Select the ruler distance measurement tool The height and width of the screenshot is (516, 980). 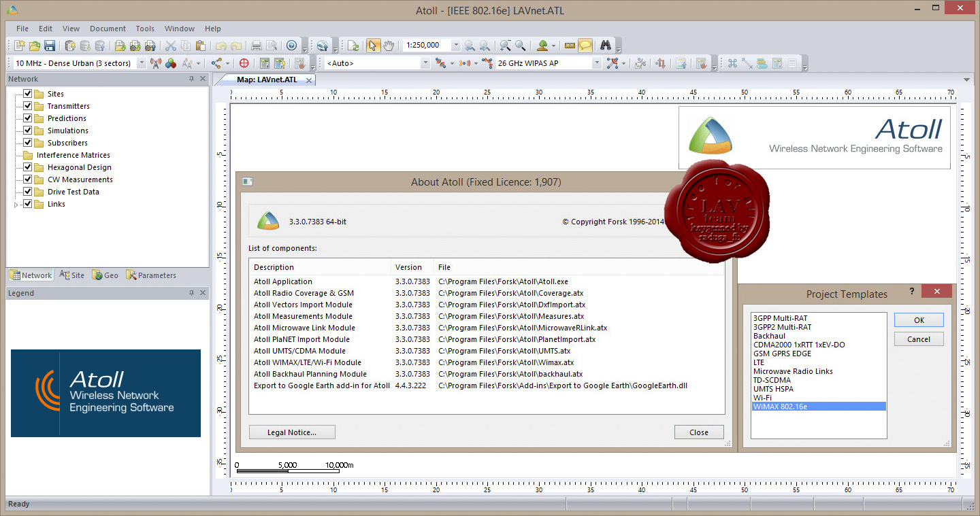pos(570,46)
